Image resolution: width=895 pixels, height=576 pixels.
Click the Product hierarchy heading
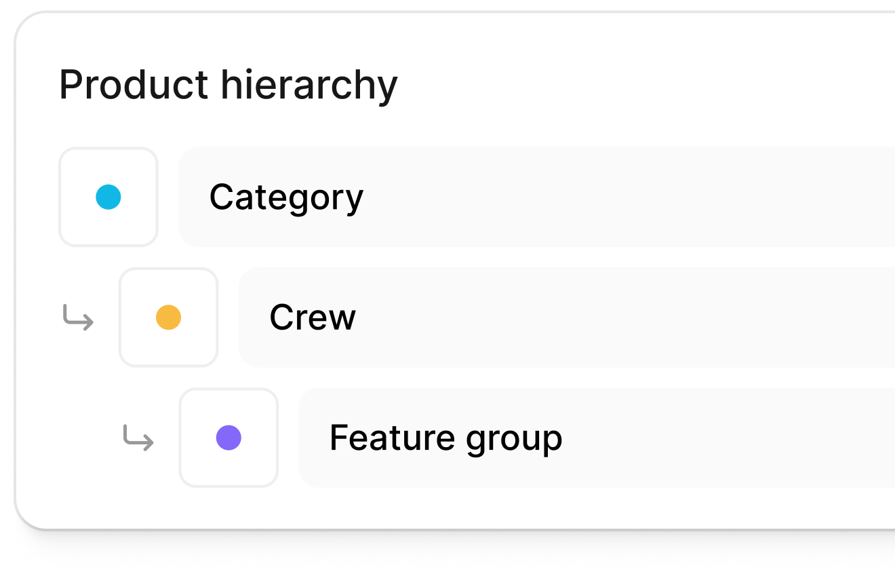click(228, 85)
